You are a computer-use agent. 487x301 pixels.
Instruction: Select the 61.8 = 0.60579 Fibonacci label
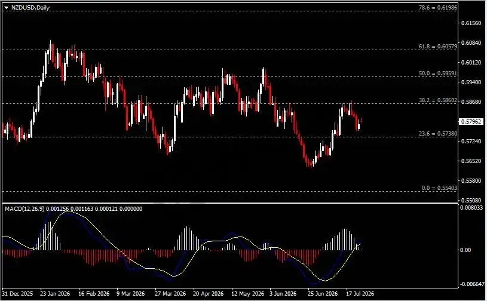pos(437,46)
